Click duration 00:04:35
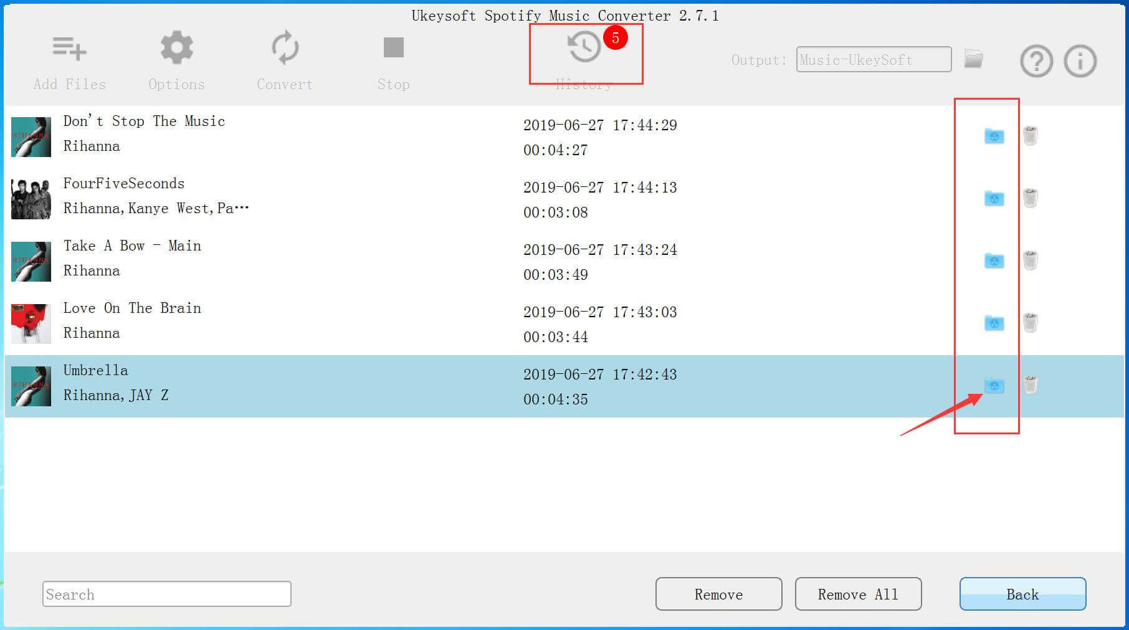The width and height of the screenshot is (1129, 630). pos(556,399)
